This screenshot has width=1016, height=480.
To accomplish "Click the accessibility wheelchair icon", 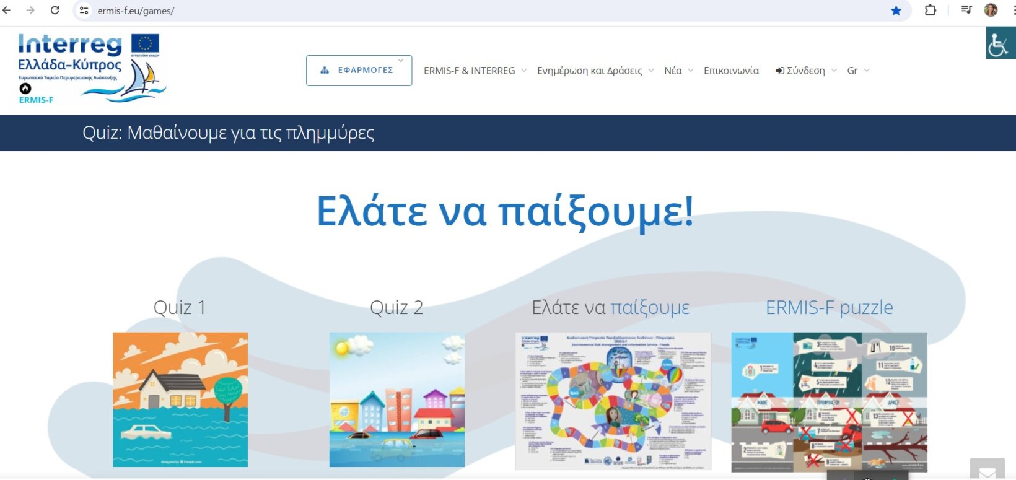I will click(999, 43).
